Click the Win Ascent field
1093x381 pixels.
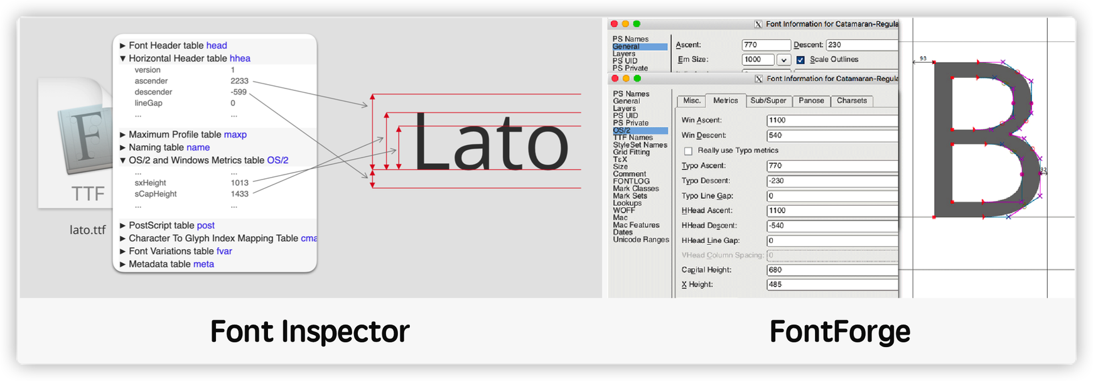pyautogui.click(x=832, y=120)
